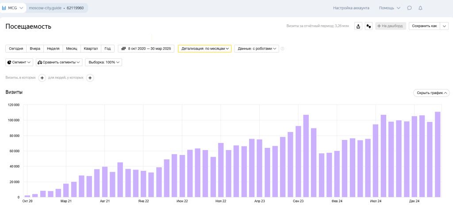Select the Неделя period tab

53,49
